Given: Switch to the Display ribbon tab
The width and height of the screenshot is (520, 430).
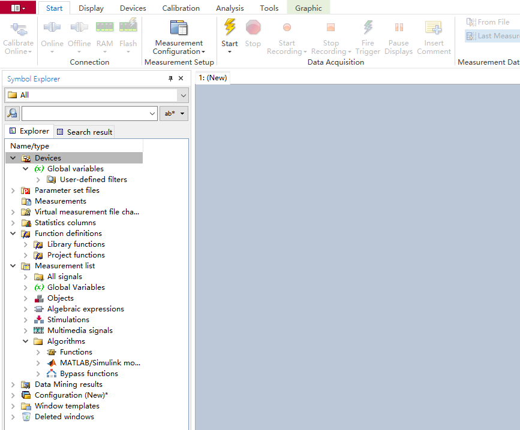Looking at the screenshot, I should tap(91, 8).
